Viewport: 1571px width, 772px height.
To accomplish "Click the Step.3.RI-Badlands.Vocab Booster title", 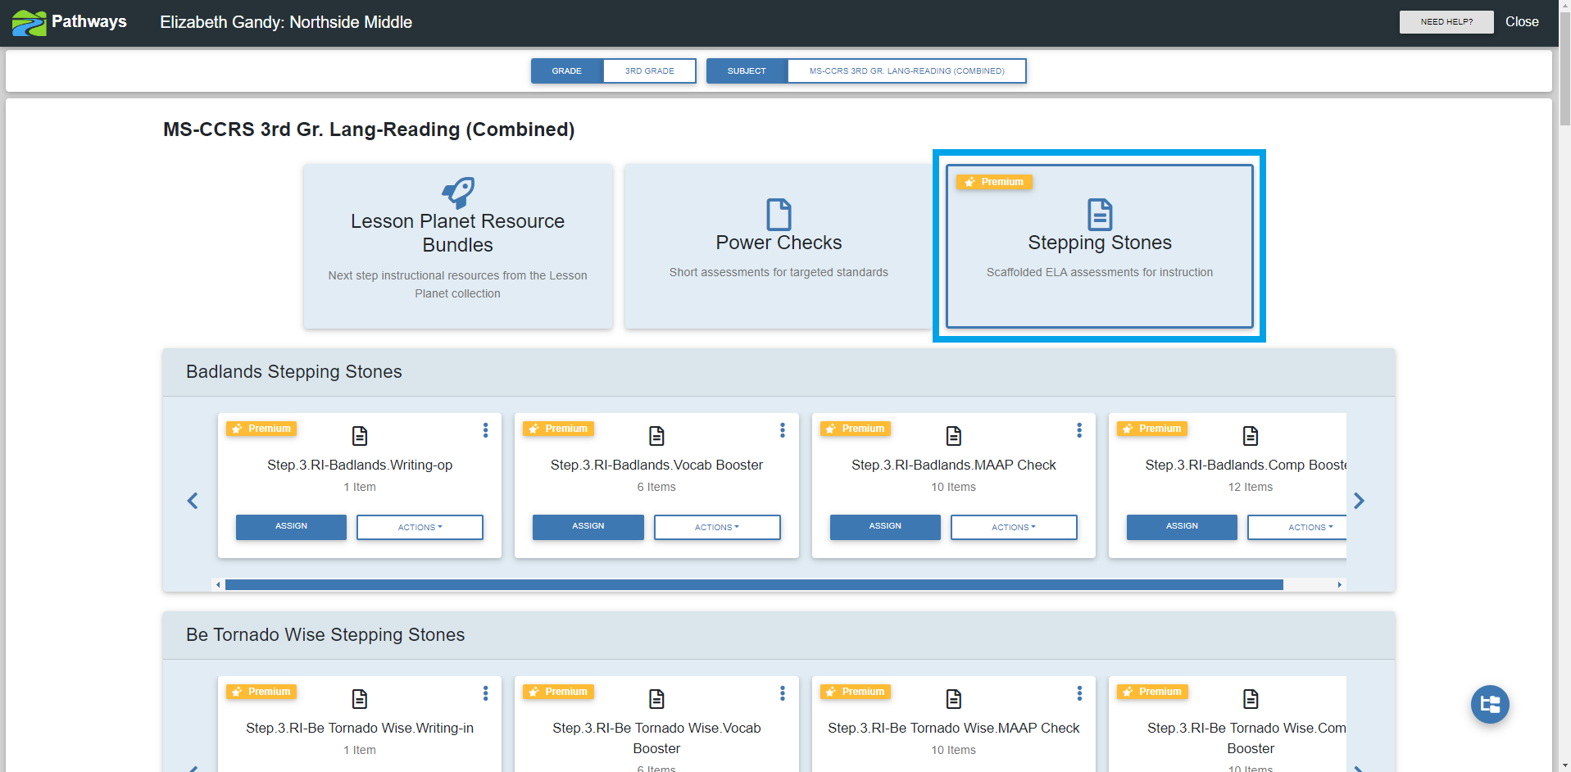I will (656, 465).
